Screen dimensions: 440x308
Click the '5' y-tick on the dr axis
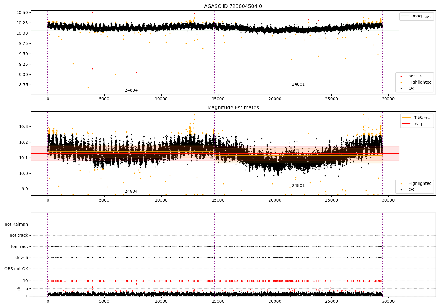[x=27, y=288]
